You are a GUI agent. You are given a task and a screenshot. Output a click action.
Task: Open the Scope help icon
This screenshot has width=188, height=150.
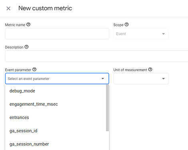tap(126, 24)
